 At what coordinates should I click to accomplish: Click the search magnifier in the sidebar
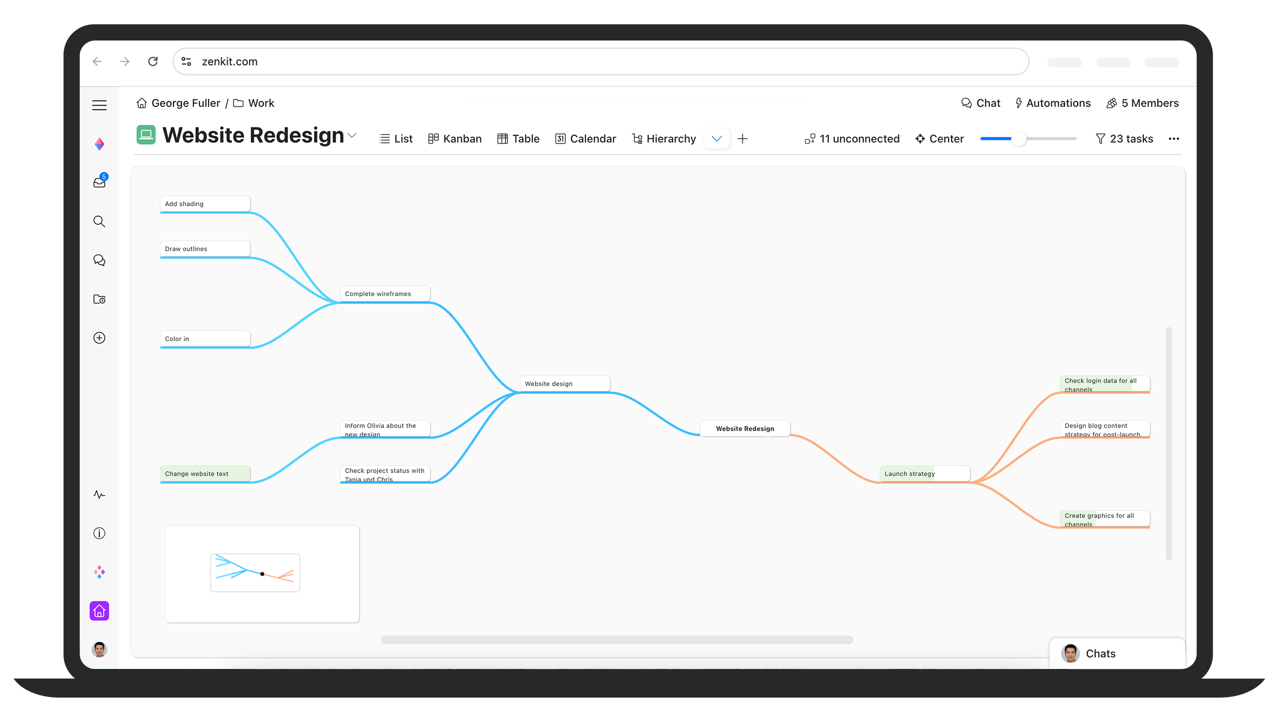(x=99, y=221)
